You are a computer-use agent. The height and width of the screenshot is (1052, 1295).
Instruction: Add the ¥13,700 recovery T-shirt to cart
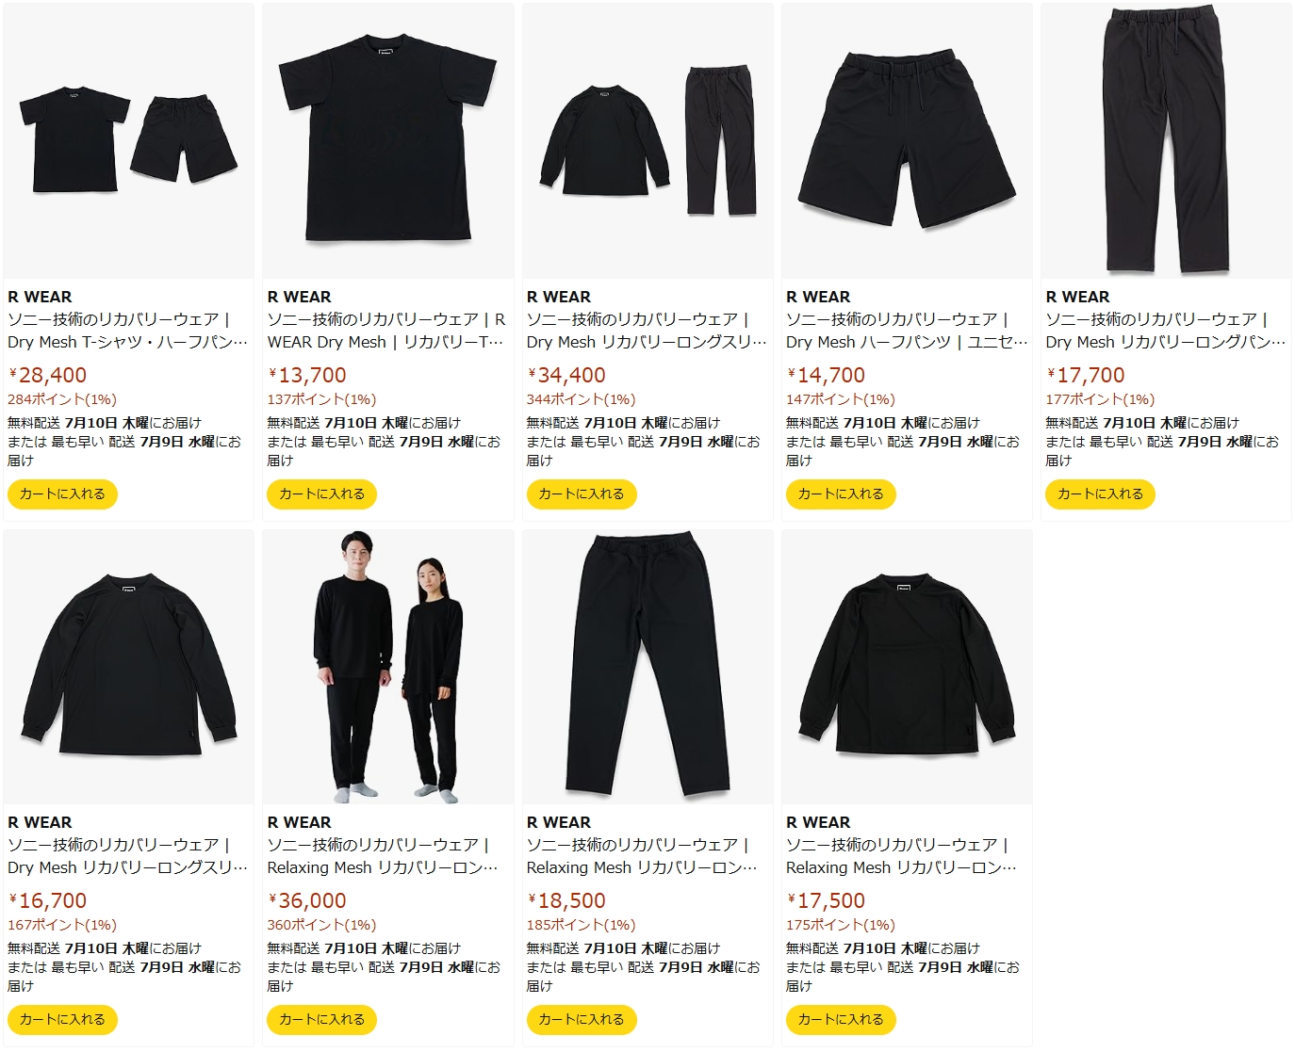pyautogui.click(x=321, y=494)
